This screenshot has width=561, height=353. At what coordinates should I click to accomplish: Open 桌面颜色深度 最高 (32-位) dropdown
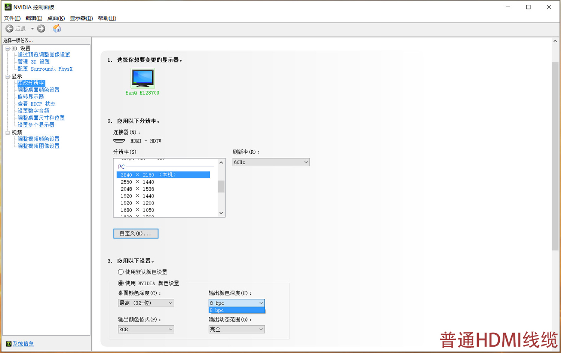pos(146,303)
